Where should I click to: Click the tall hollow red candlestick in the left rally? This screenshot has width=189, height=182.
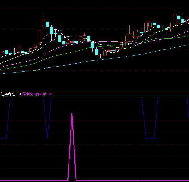pos(39,36)
